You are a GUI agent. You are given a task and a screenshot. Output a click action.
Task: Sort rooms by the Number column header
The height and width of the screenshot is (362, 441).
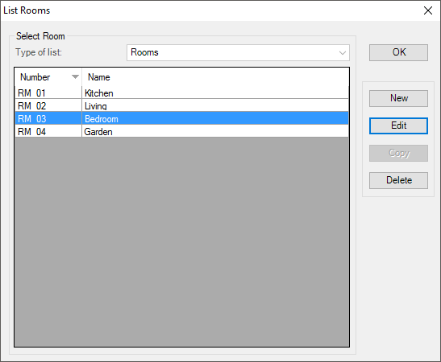[x=48, y=77]
